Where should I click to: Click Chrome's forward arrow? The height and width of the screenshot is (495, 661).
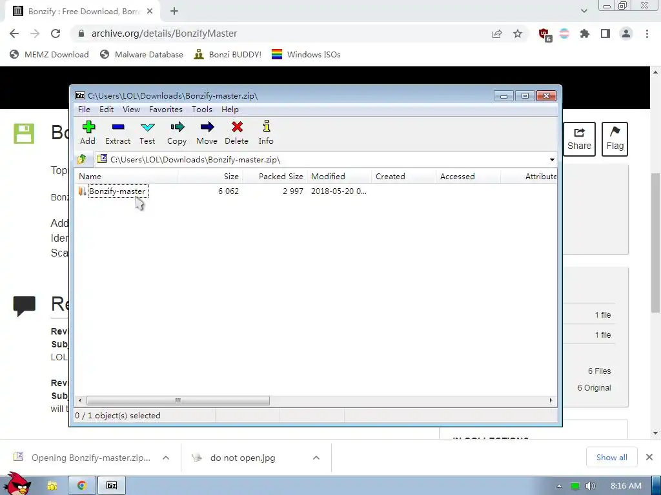coord(35,34)
